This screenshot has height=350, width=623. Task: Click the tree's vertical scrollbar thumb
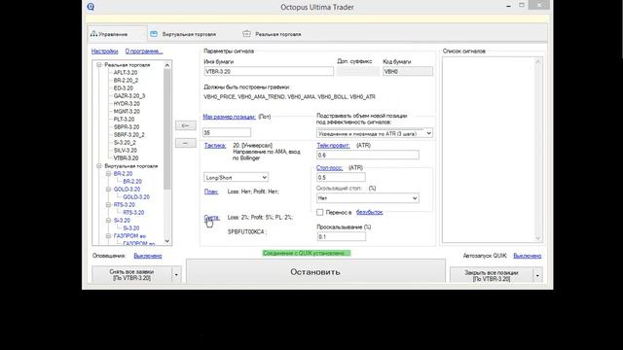click(x=166, y=129)
